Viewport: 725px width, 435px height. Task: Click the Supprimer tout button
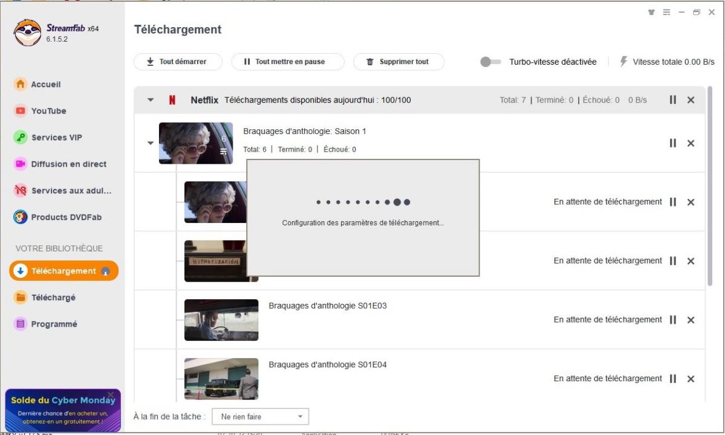click(x=398, y=62)
